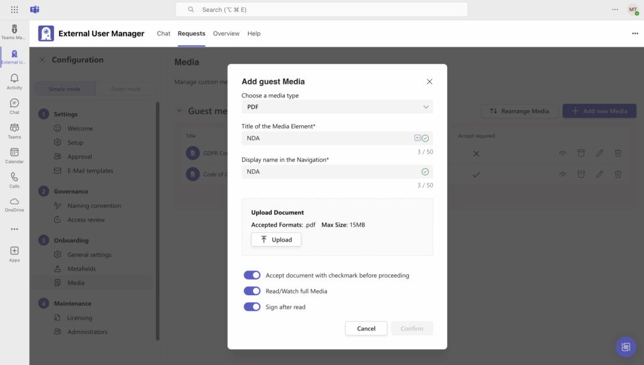644x365 pixels.
Task: Click the floating help chat icon
Action: point(625,347)
